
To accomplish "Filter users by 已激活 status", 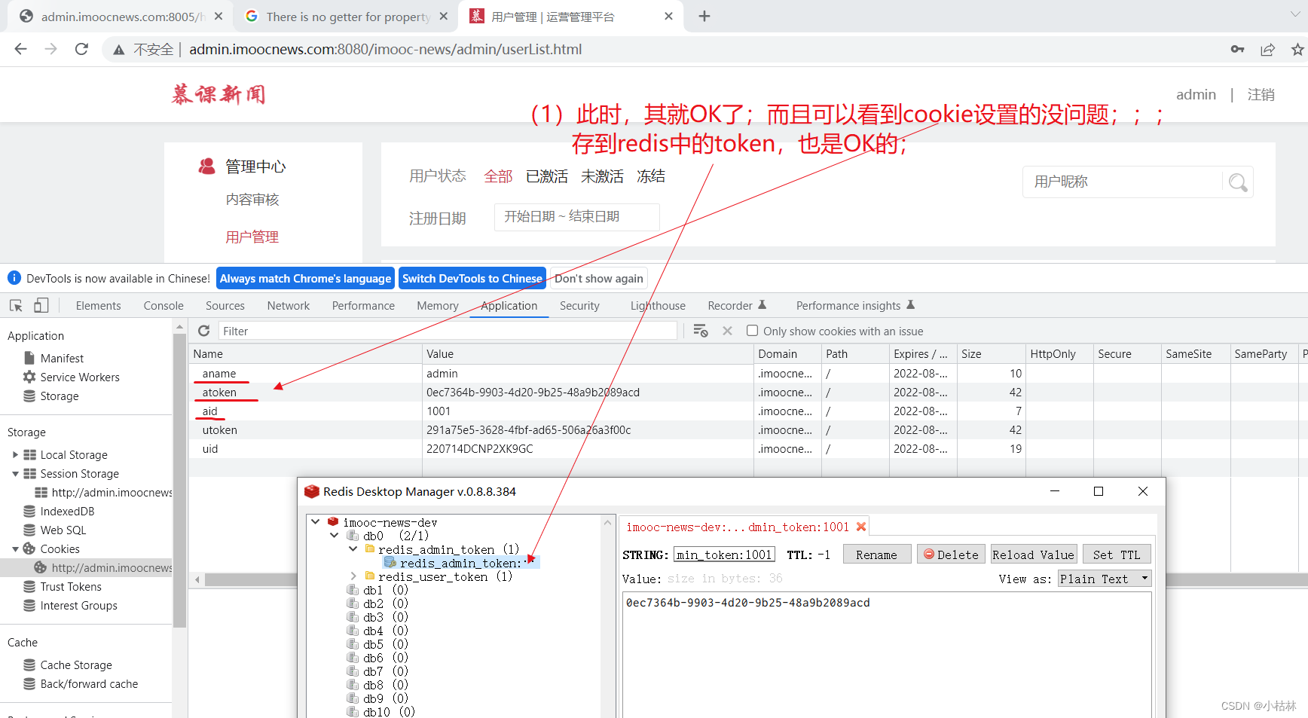I will (x=547, y=176).
